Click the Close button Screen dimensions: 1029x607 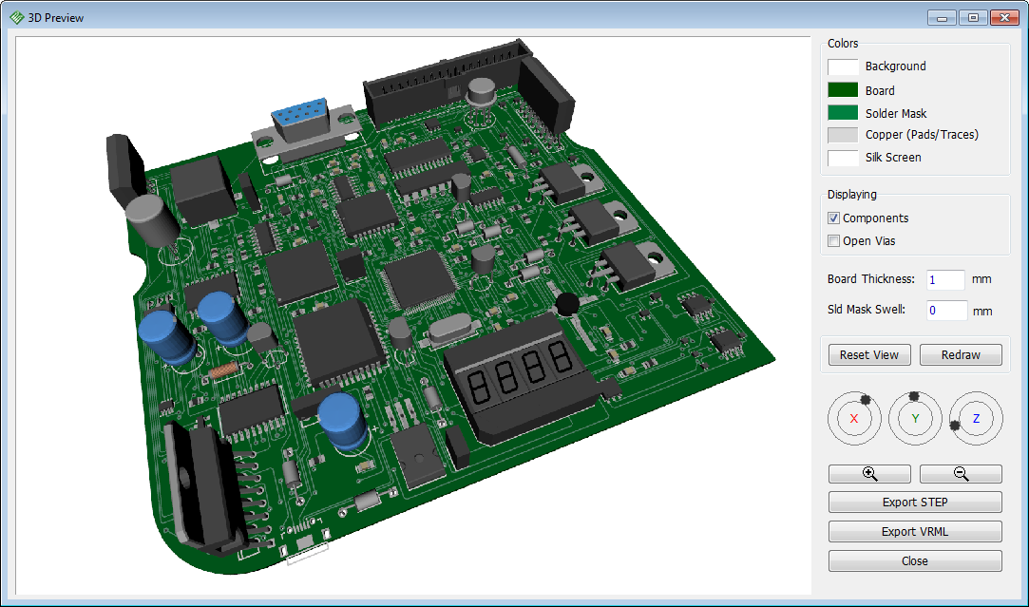(x=915, y=561)
